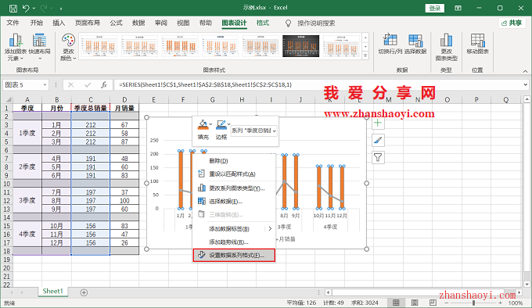
Task: Expand Add Data Labels (添加数据标签) submenu arrow
Action: (x=270, y=229)
